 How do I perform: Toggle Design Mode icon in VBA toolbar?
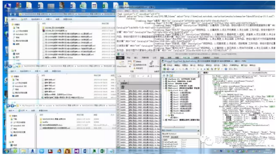208,69
